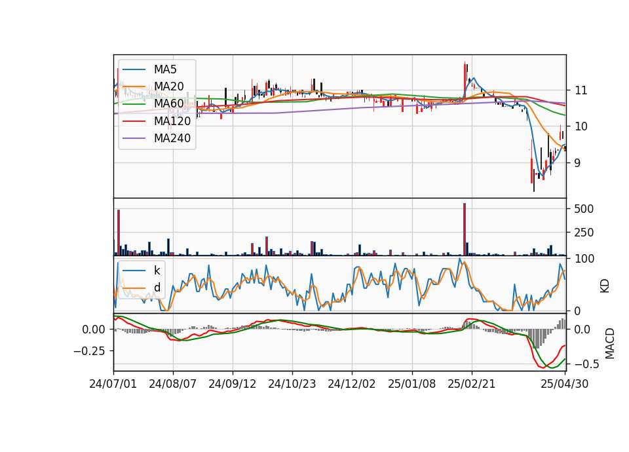The image size is (629, 452).
Task: Click the tallest volume bar near 25/02/21
Action: 465,229
